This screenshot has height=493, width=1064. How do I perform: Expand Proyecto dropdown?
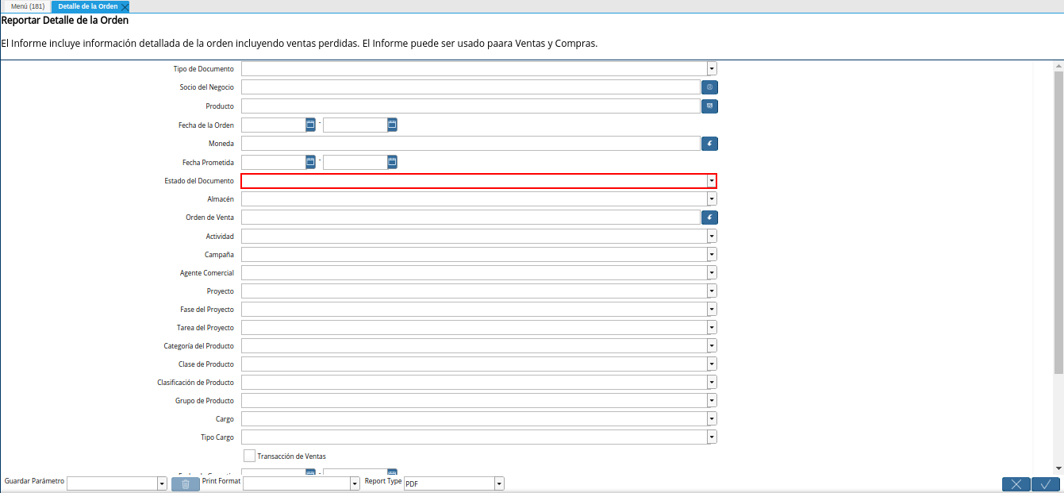[712, 291]
